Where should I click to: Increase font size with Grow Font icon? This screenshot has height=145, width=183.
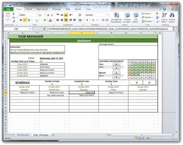tap(48, 15)
